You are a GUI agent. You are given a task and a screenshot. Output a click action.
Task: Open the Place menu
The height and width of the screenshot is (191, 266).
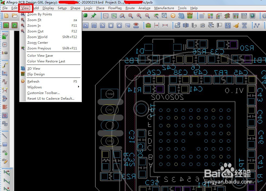[x=100, y=8]
